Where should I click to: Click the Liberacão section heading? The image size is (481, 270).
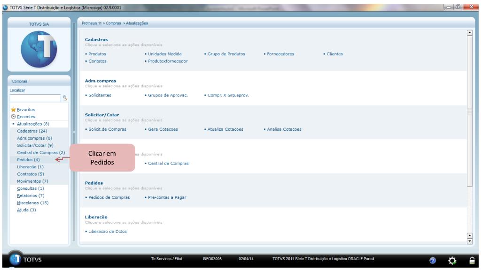point(96,217)
